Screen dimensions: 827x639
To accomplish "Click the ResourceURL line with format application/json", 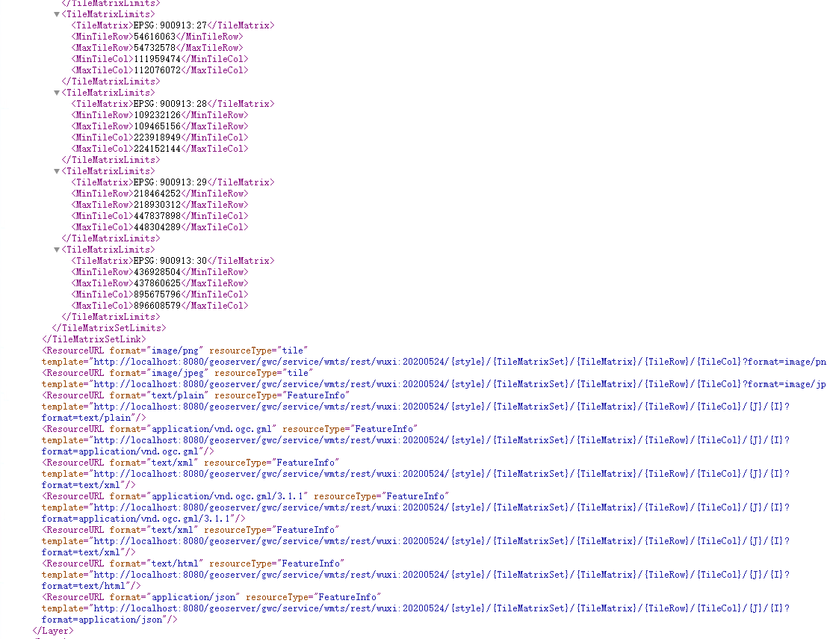I will coord(211,597).
